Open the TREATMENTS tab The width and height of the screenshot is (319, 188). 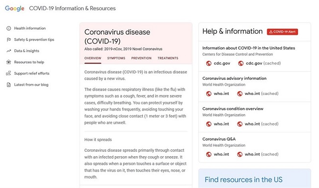[168, 58]
